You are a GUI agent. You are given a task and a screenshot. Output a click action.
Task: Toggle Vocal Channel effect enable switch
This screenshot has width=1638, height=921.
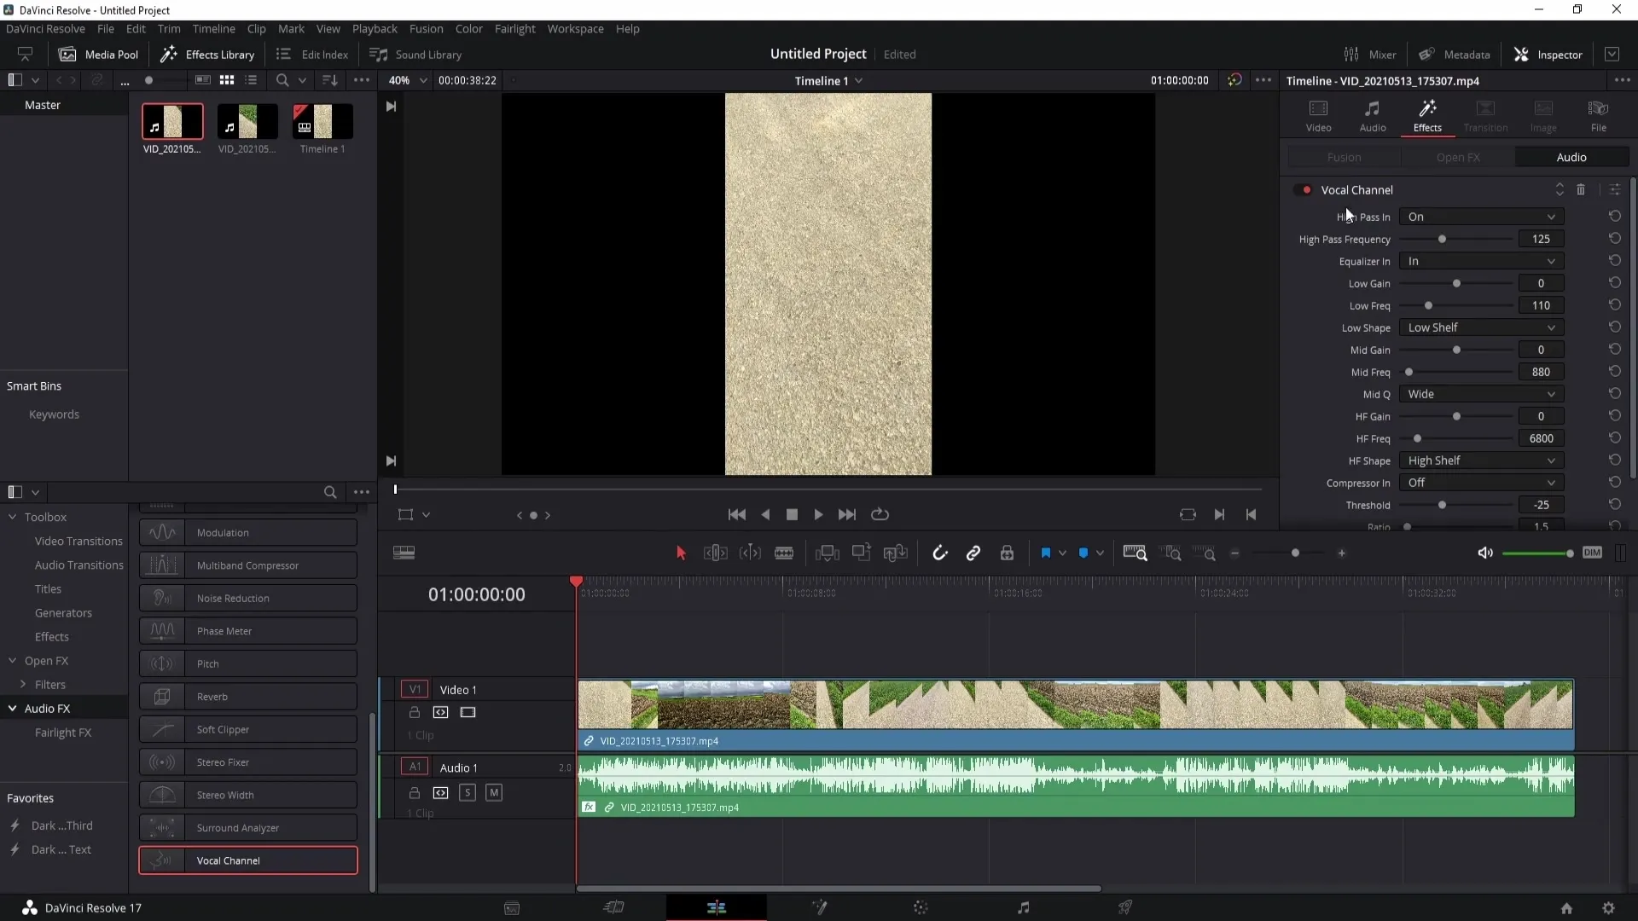tap(1304, 189)
